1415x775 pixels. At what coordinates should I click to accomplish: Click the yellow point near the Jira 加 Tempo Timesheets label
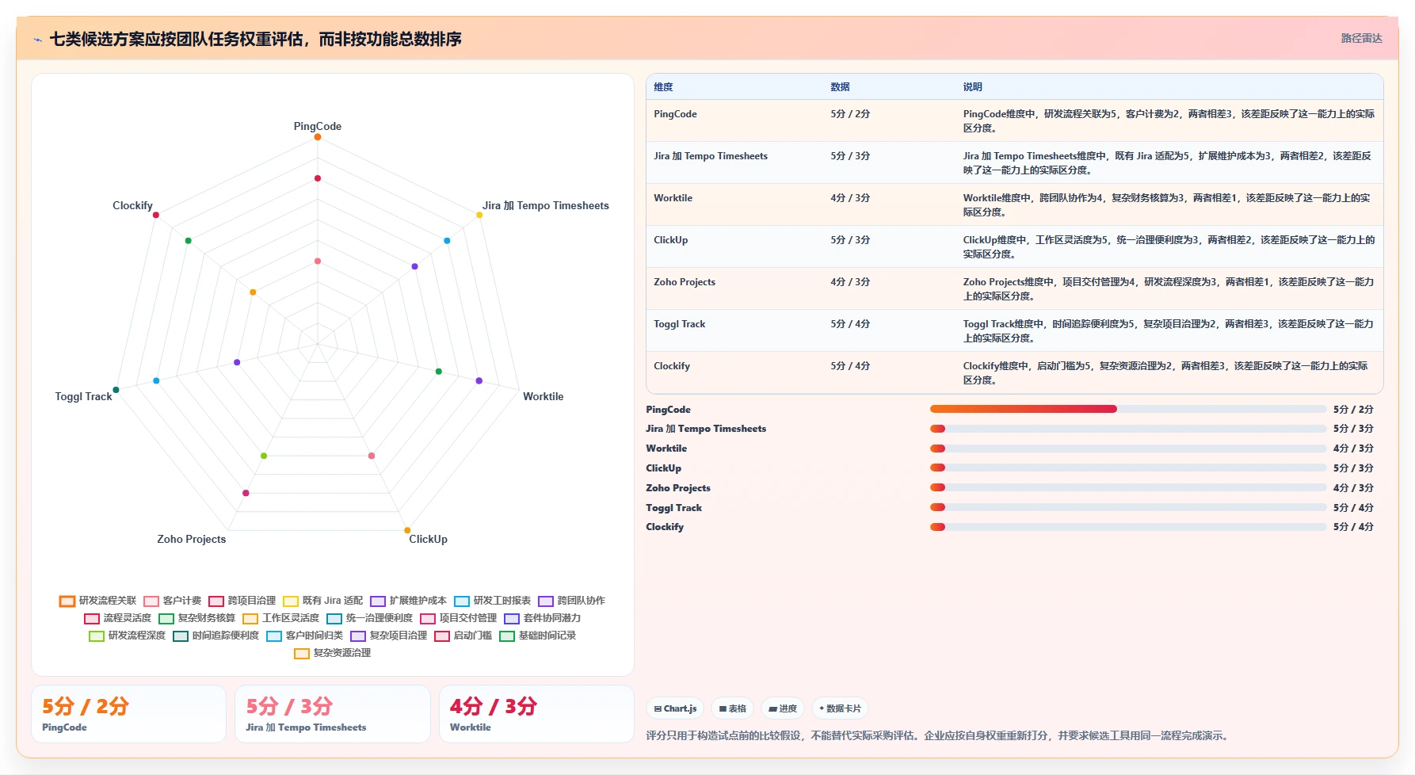pos(479,215)
